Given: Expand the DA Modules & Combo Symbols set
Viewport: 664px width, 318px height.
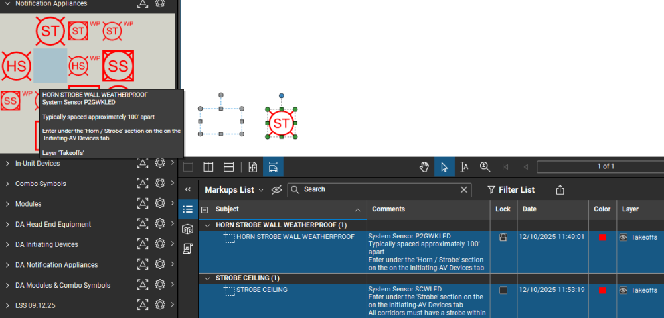Looking at the screenshot, I should pos(7,285).
